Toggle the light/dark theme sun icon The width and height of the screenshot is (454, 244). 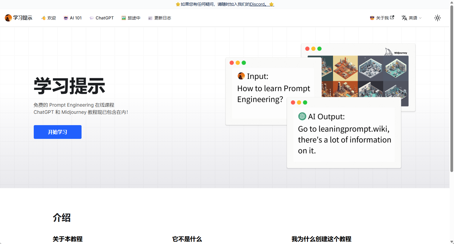pos(438,18)
